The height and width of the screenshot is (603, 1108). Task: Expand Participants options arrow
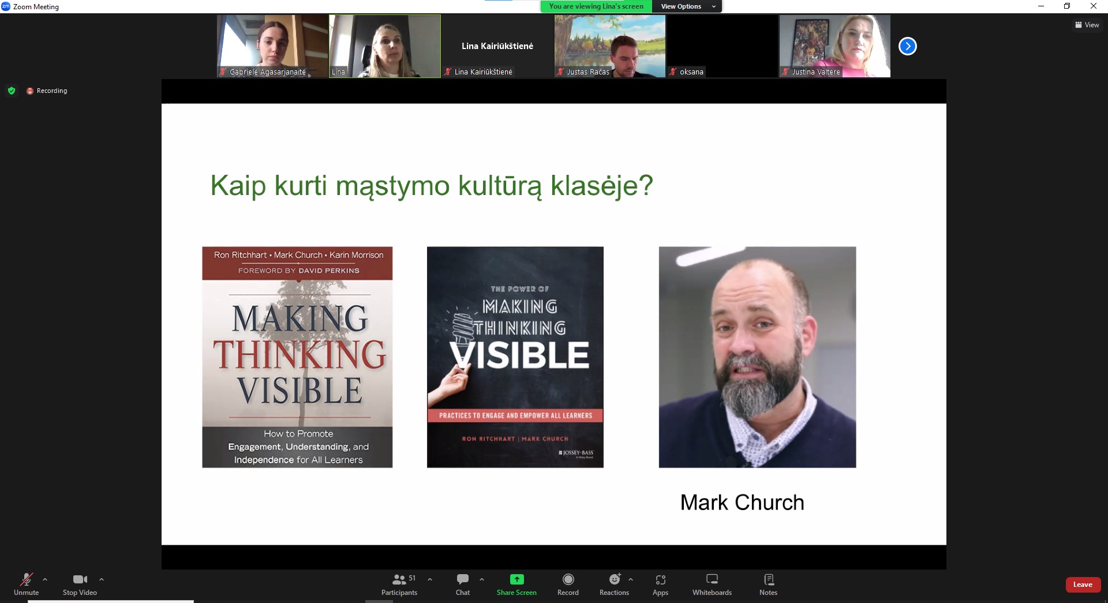(430, 579)
